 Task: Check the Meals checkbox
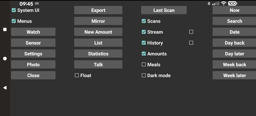pyautogui.click(x=144, y=65)
